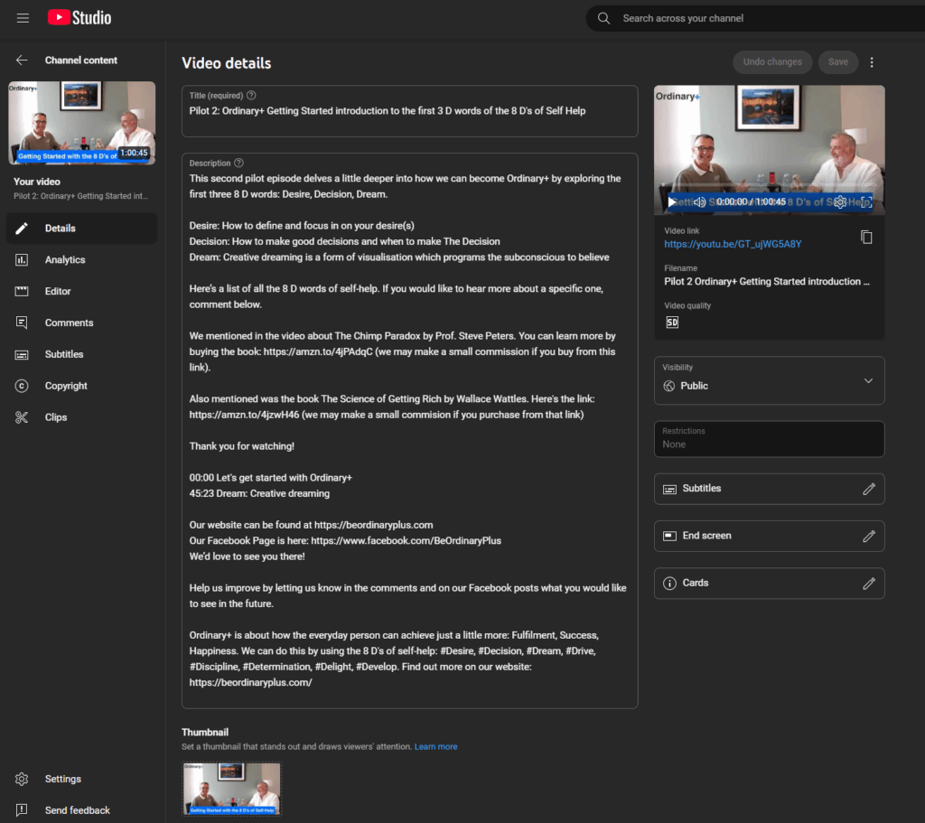Open Settings from the sidebar
The width and height of the screenshot is (925, 823).
click(81, 779)
